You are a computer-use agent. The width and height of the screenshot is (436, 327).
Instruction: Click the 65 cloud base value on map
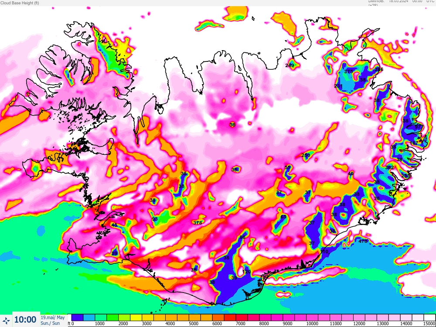283,217
